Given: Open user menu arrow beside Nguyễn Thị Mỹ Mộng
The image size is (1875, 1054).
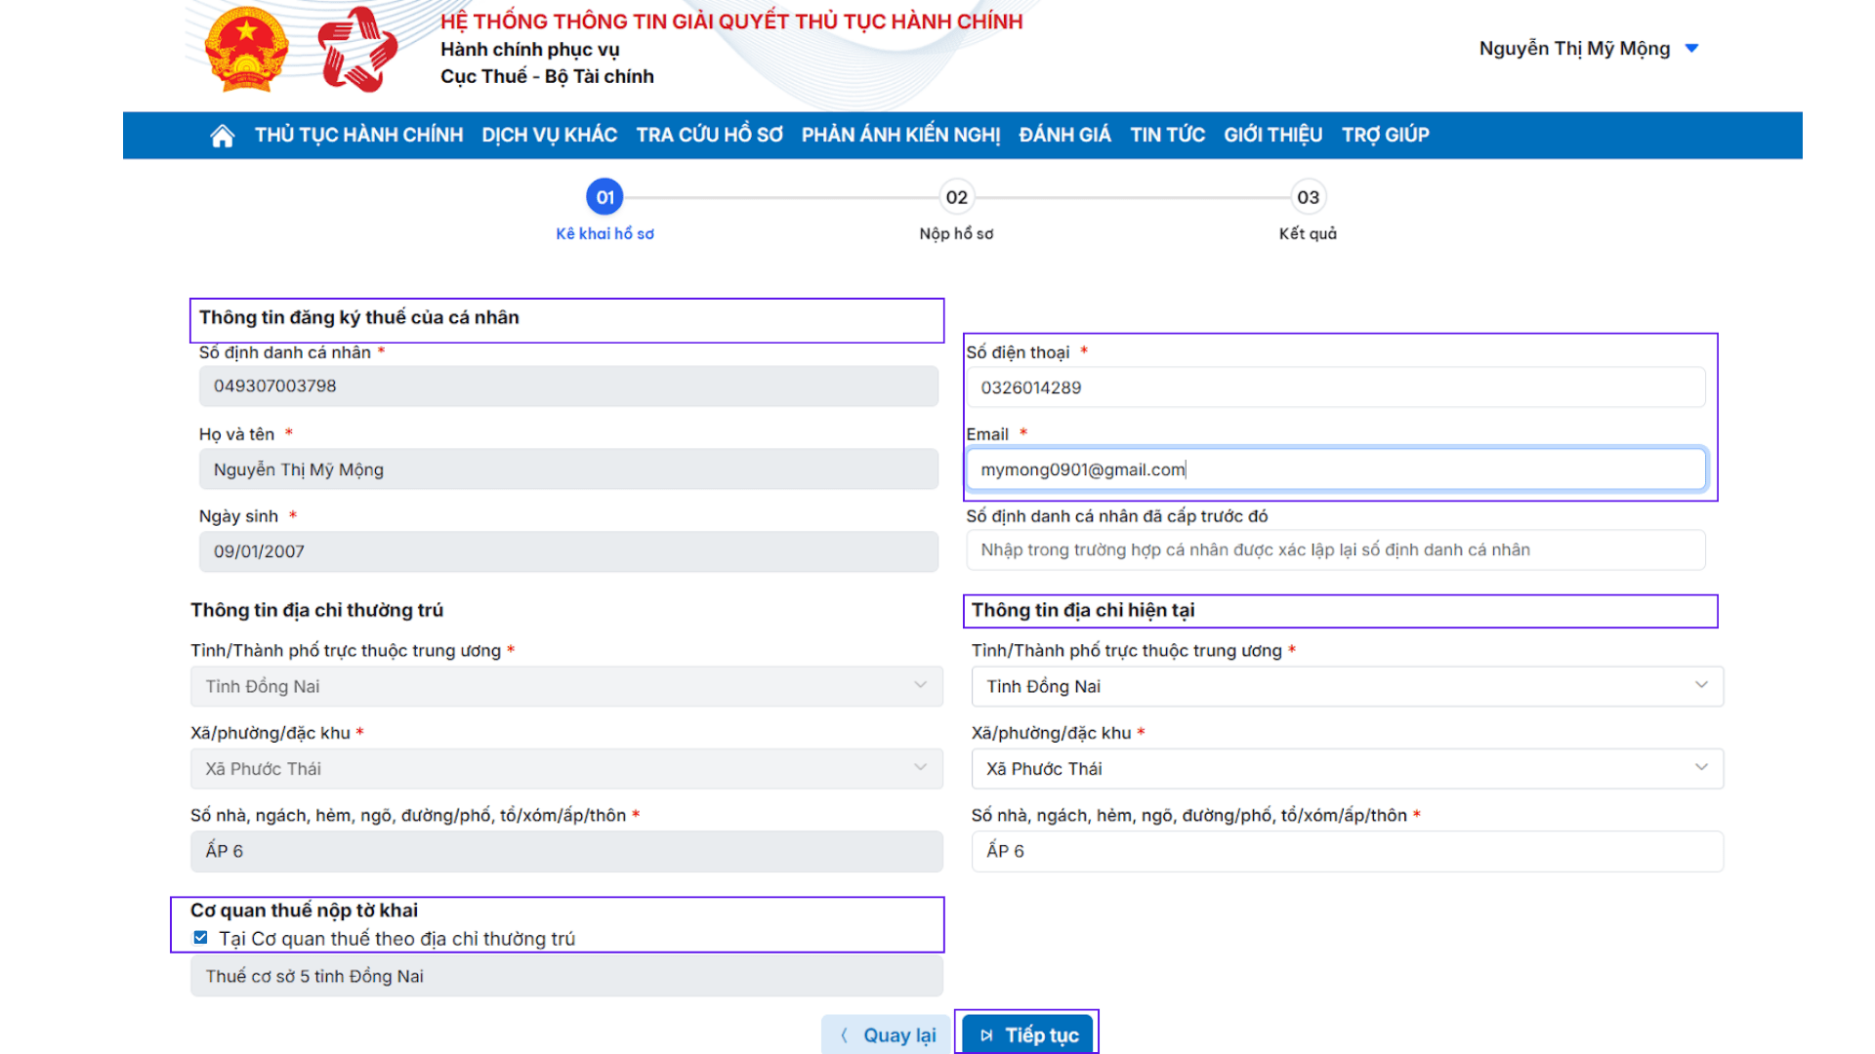Looking at the screenshot, I should [x=1692, y=49].
